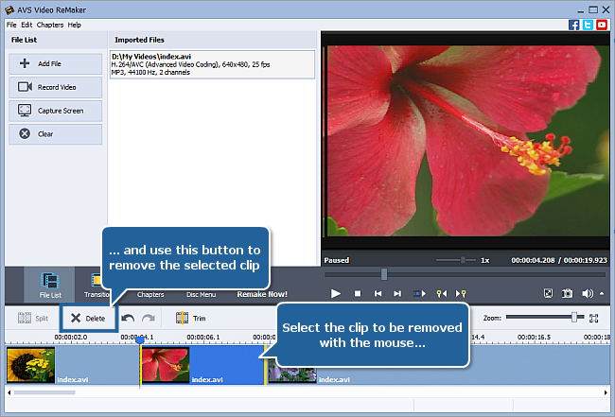Adjust the timeline Zoom slider
The height and width of the screenshot is (417, 615).
[574, 317]
